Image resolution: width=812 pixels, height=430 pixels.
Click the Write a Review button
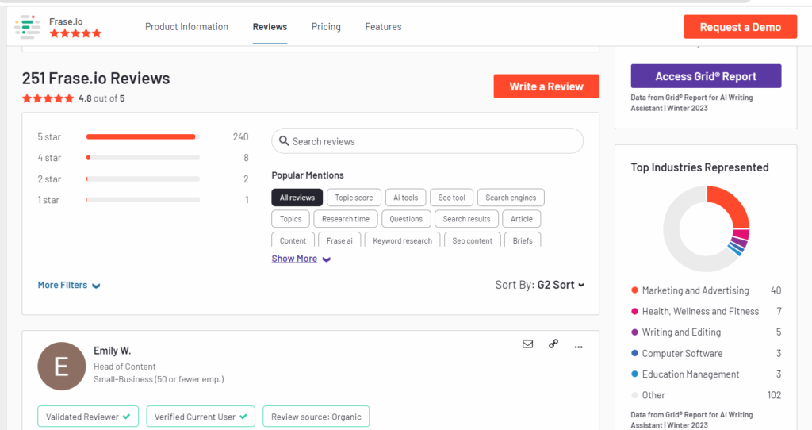546,86
